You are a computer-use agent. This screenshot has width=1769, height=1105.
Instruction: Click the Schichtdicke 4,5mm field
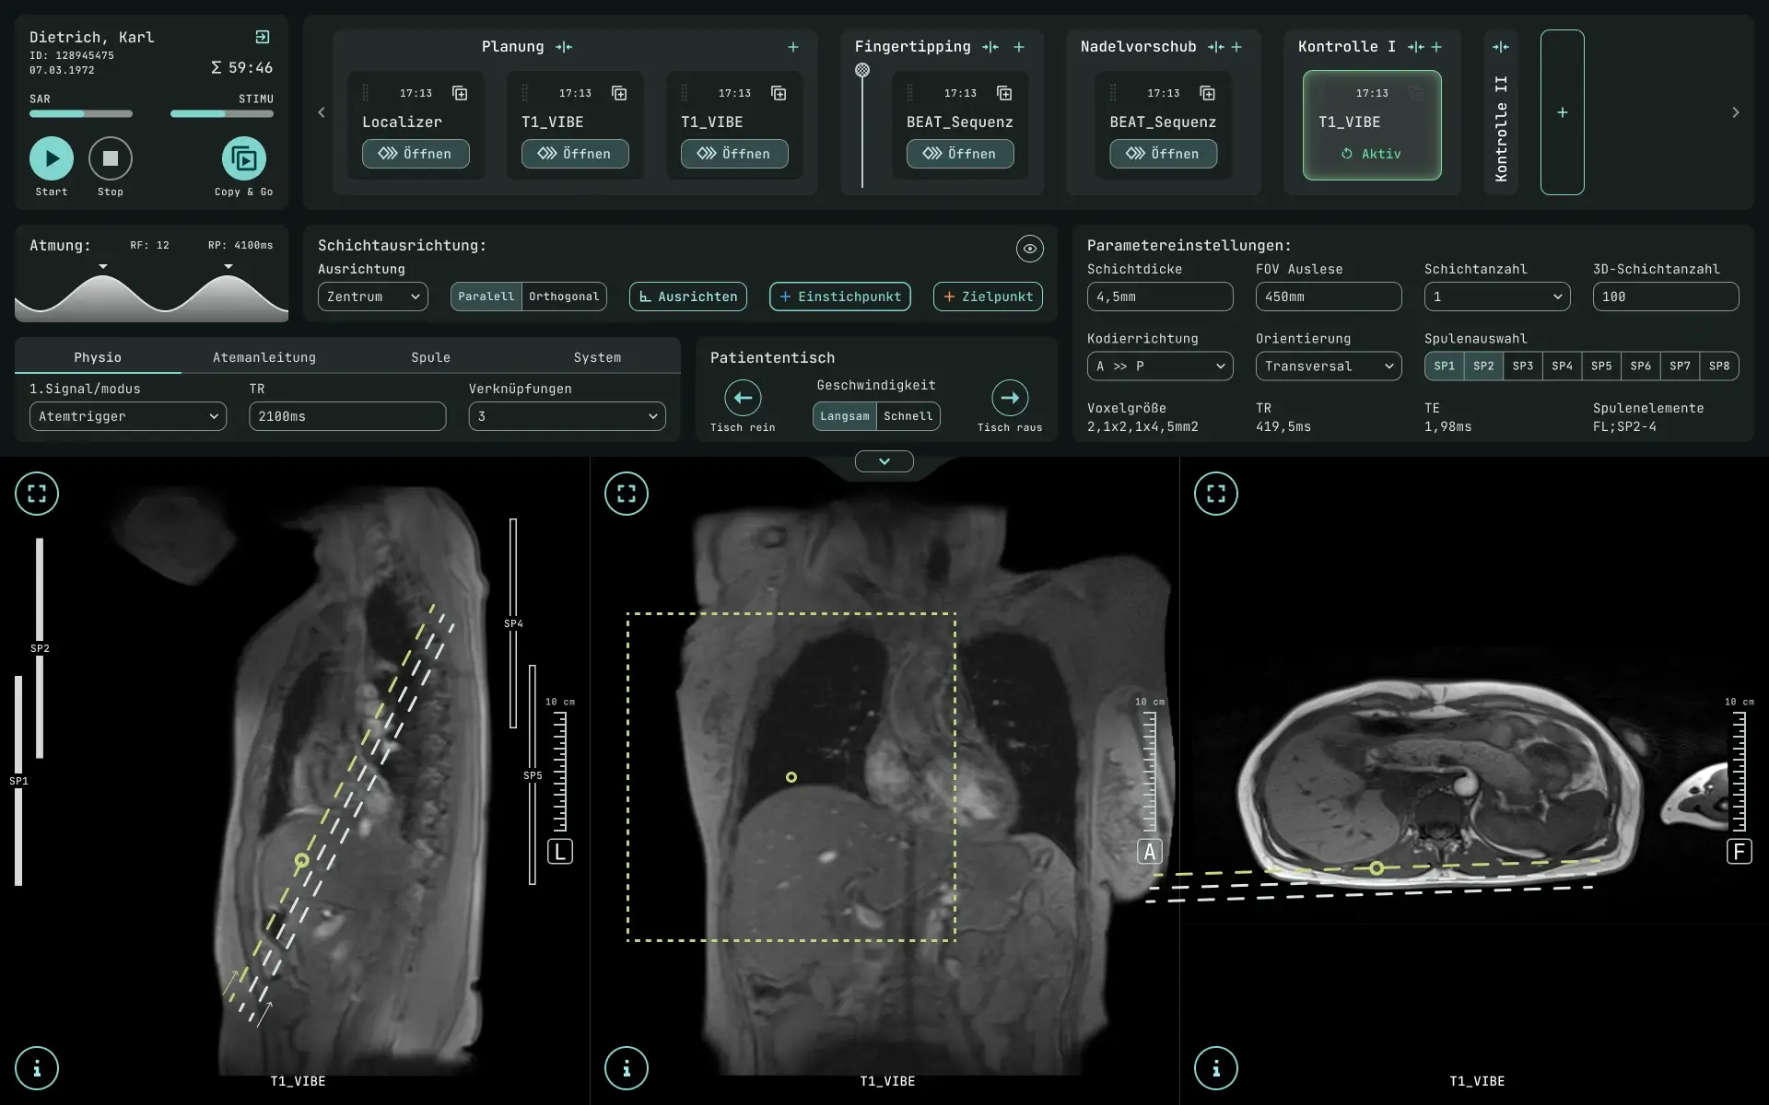point(1159,297)
